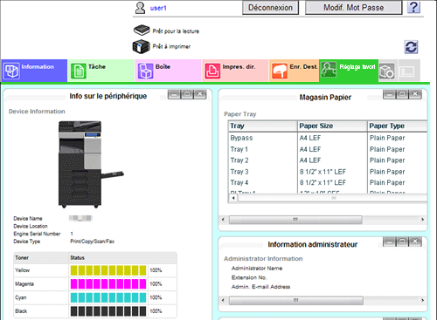Click the Print/Copy/Scan/Fax device type value
Screen dimensions: 437x320
pyautogui.click(x=93, y=242)
